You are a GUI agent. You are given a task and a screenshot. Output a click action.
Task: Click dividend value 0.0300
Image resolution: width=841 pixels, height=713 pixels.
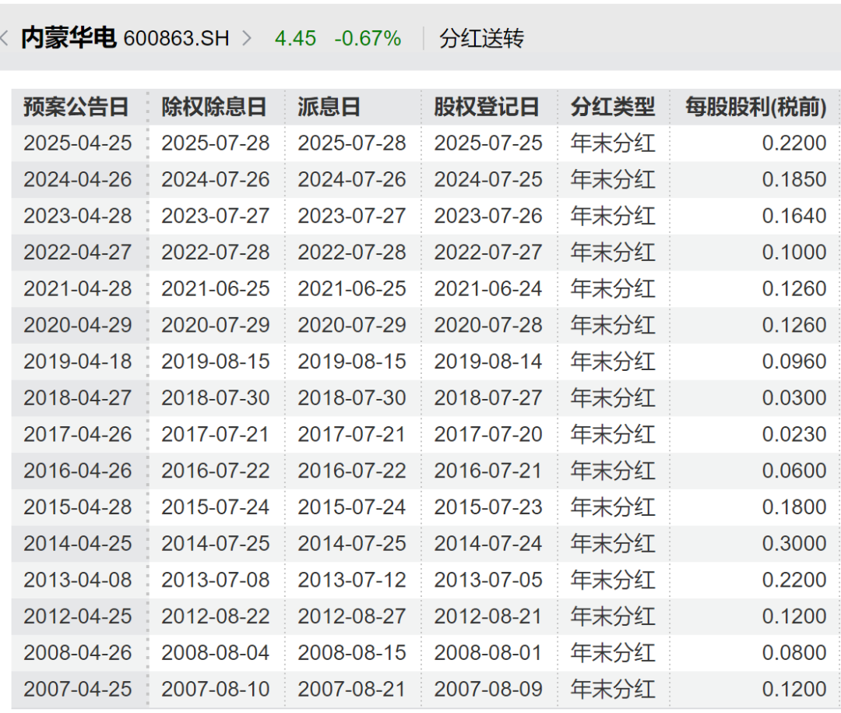794,398
